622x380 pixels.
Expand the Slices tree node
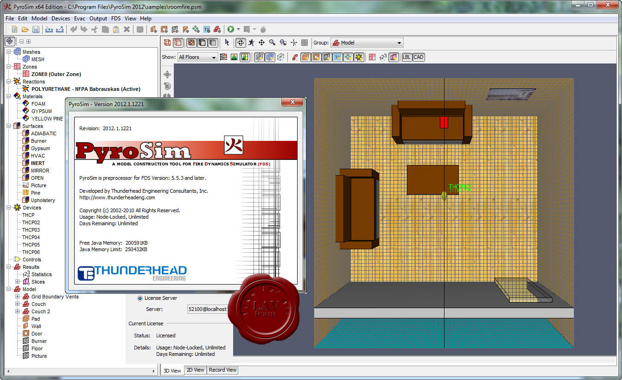coord(18,282)
